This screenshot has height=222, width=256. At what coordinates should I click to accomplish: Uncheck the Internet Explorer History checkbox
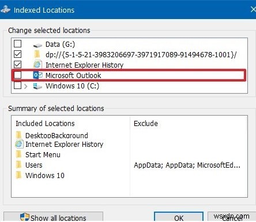pyautogui.click(x=17, y=65)
